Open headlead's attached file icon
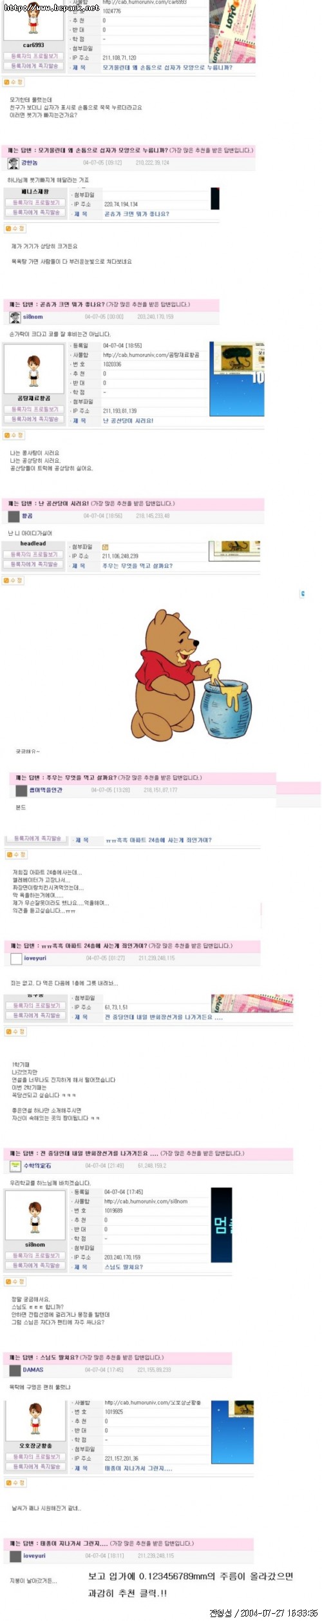The width and height of the screenshot is (322, 1621). 106,547
